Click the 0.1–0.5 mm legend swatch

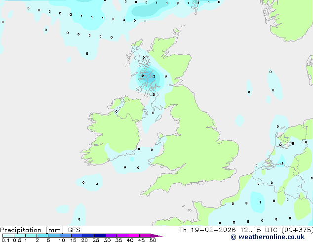8,236
